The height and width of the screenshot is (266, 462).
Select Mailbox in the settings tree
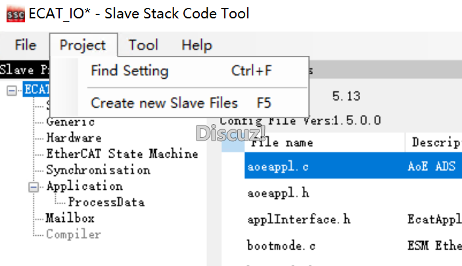pyautogui.click(x=70, y=218)
